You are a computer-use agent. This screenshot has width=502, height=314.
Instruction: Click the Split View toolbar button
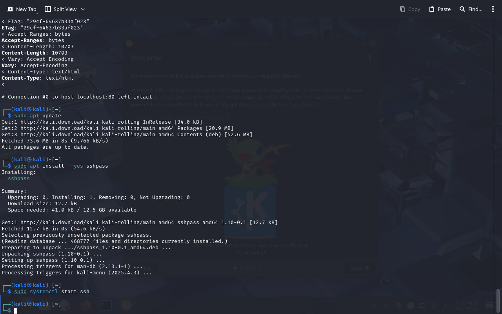(x=61, y=9)
